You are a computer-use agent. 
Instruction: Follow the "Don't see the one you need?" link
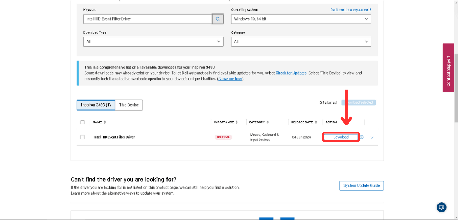pos(351,9)
